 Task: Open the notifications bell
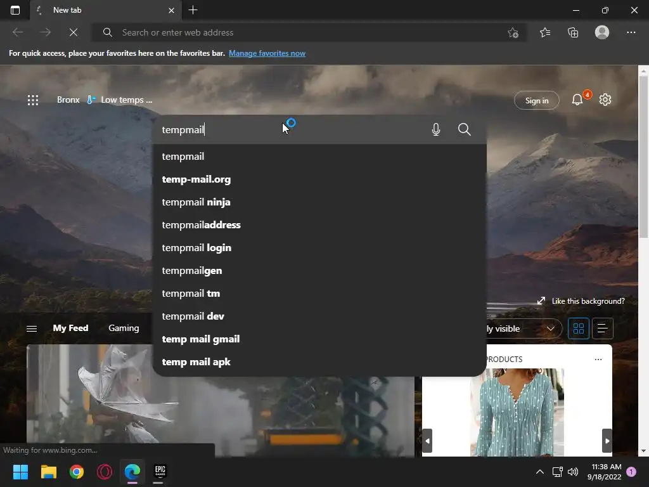577,100
